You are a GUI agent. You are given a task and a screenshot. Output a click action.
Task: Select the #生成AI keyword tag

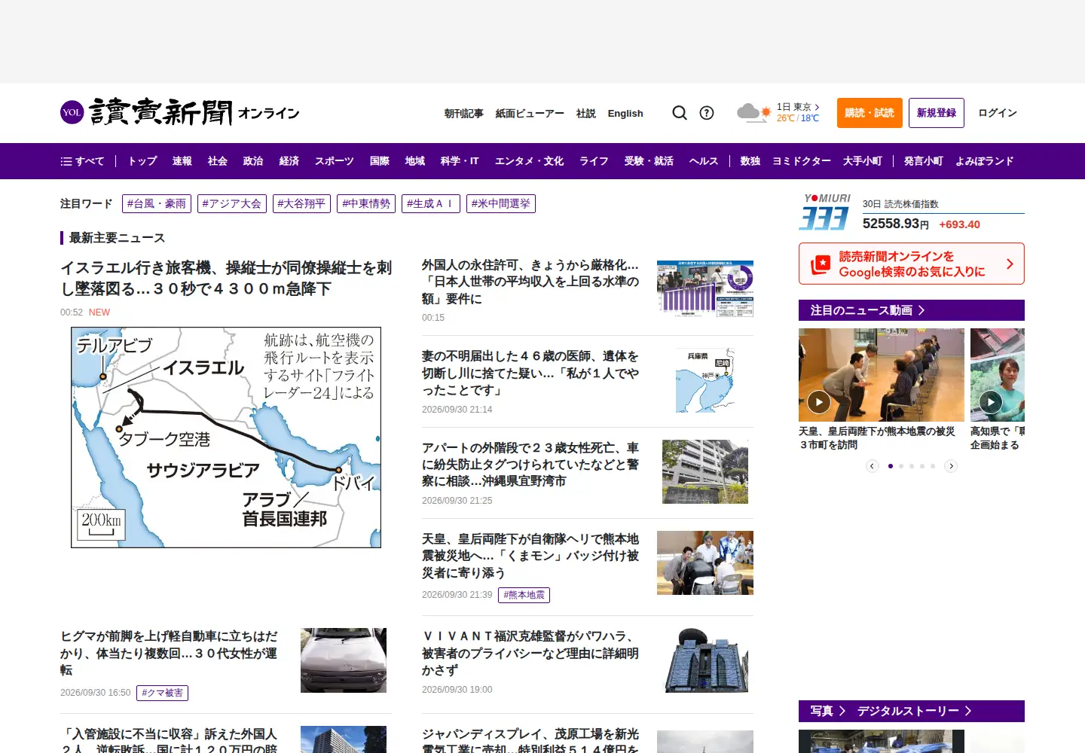[x=430, y=203]
